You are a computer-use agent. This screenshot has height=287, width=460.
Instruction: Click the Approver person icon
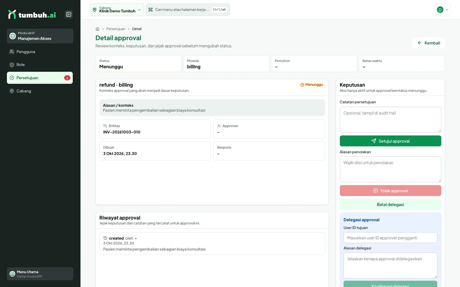219,126
